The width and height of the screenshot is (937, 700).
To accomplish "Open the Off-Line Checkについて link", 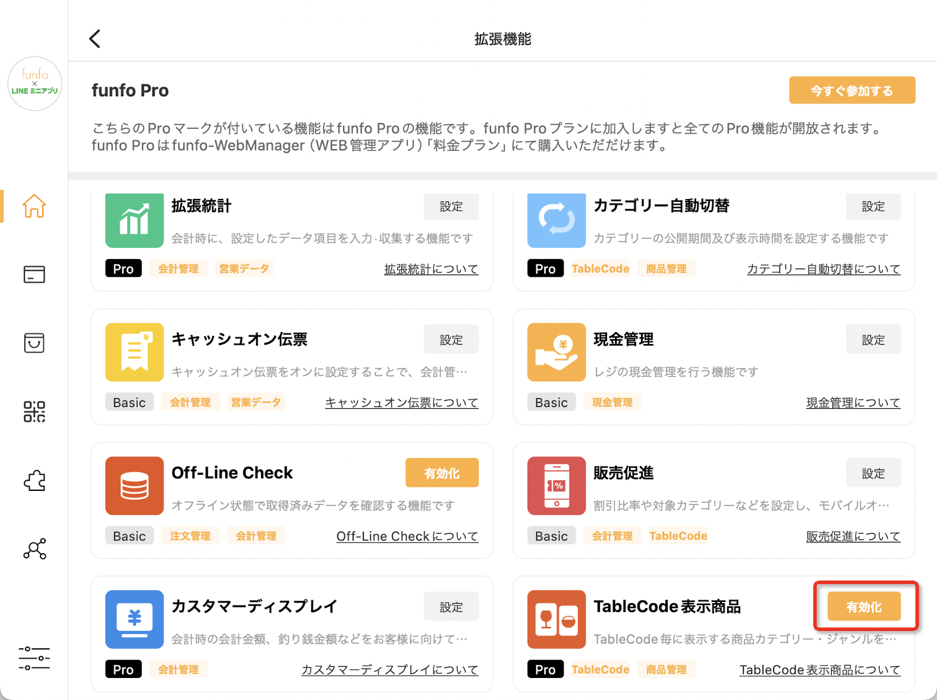I will [x=407, y=536].
